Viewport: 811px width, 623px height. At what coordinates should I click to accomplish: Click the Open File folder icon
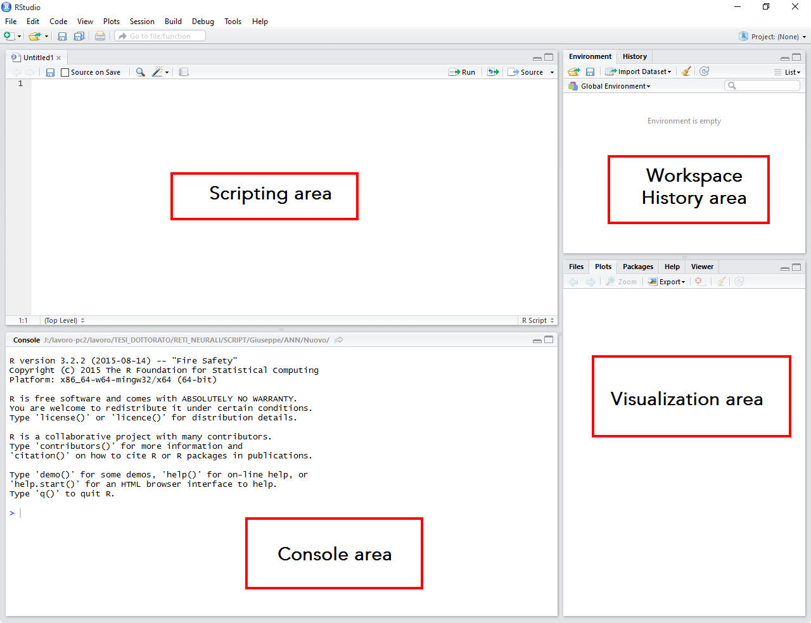coord(34,36)
